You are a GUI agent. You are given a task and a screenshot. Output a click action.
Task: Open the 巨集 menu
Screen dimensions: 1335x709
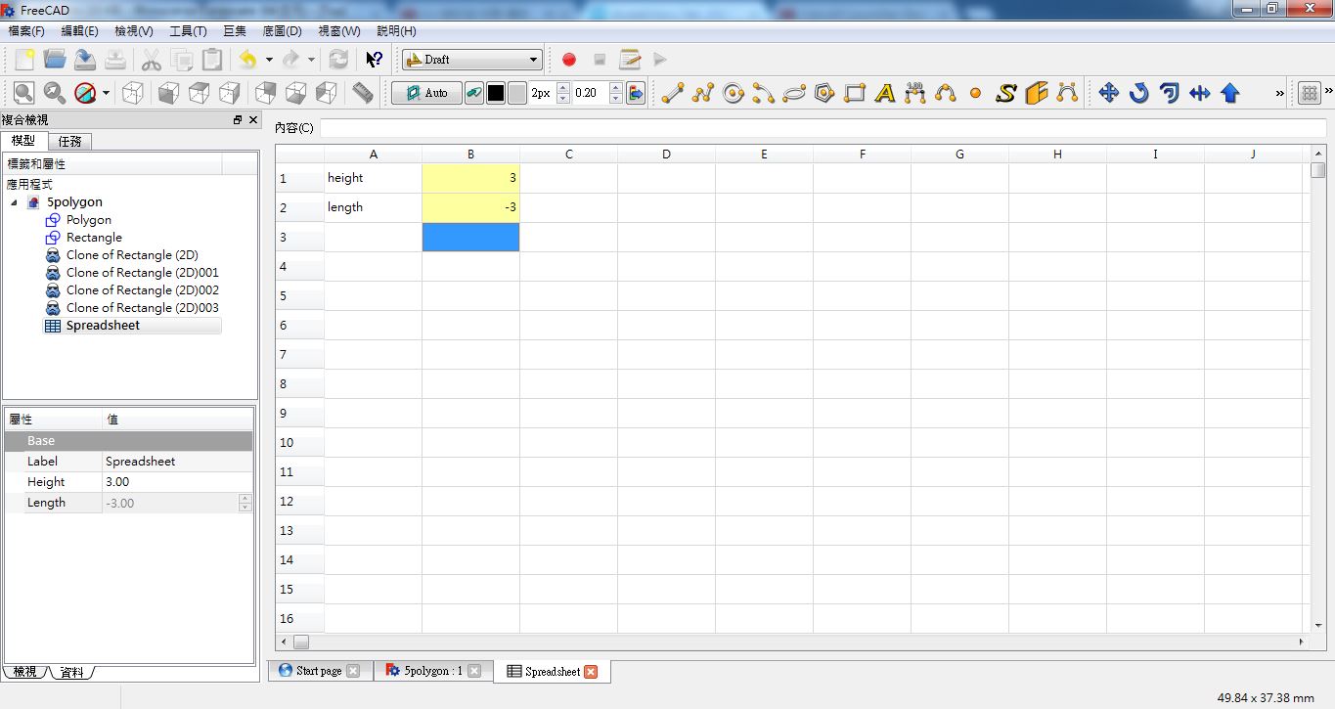point(234,30)
